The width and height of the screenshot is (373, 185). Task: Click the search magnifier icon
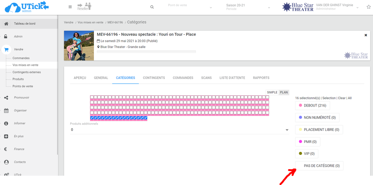coord(152,7)
